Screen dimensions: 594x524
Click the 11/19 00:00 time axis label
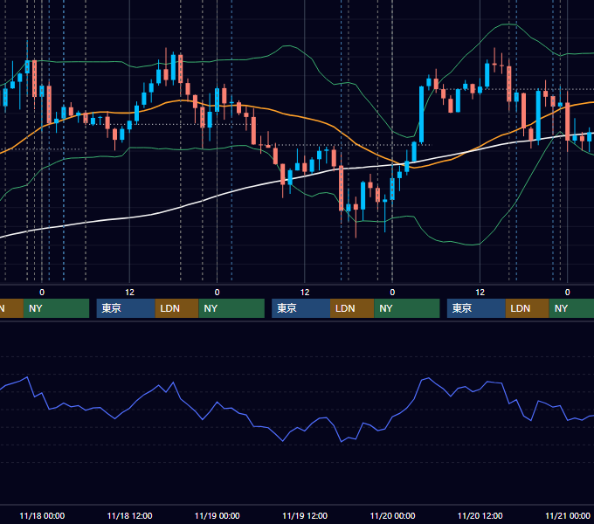pos(217,515)
